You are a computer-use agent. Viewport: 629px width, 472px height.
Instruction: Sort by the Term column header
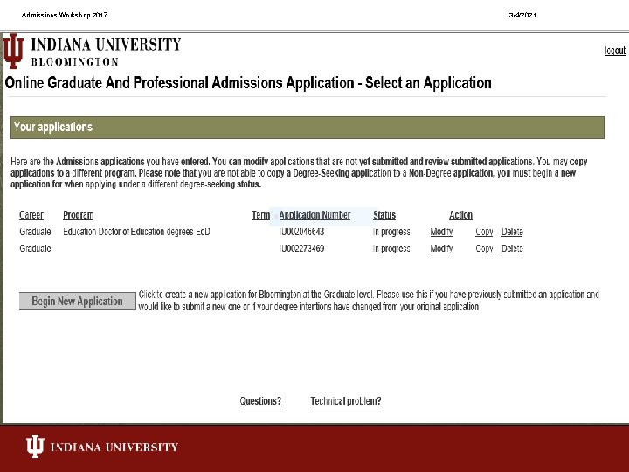tap(260, 215)
